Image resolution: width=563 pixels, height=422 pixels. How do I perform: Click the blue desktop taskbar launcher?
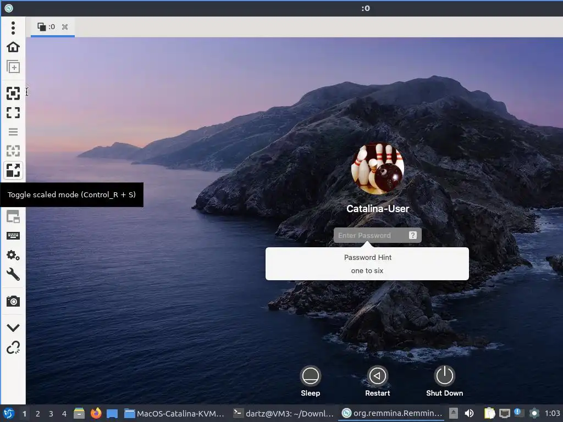point(112,413)
